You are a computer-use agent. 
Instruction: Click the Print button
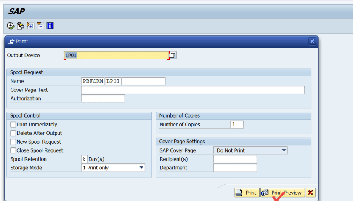(247, 193)
